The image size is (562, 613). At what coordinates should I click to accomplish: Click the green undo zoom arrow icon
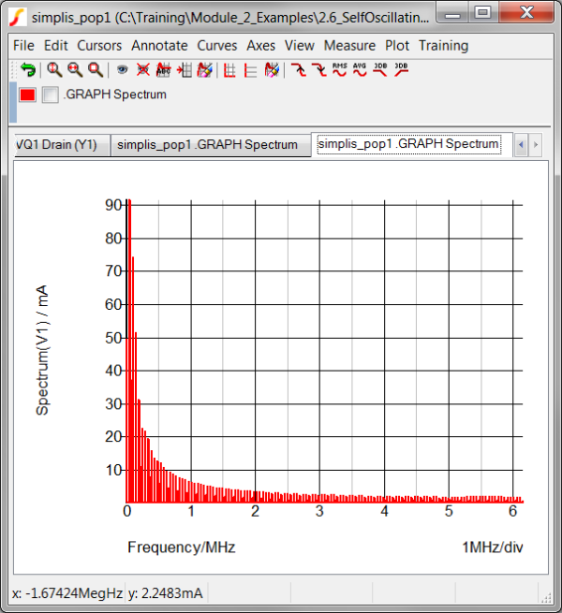[27, 70]
